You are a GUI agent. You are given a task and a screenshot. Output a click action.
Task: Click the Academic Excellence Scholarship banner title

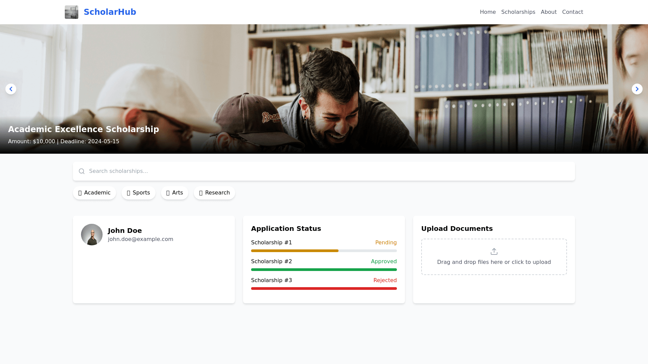point(83,129)
